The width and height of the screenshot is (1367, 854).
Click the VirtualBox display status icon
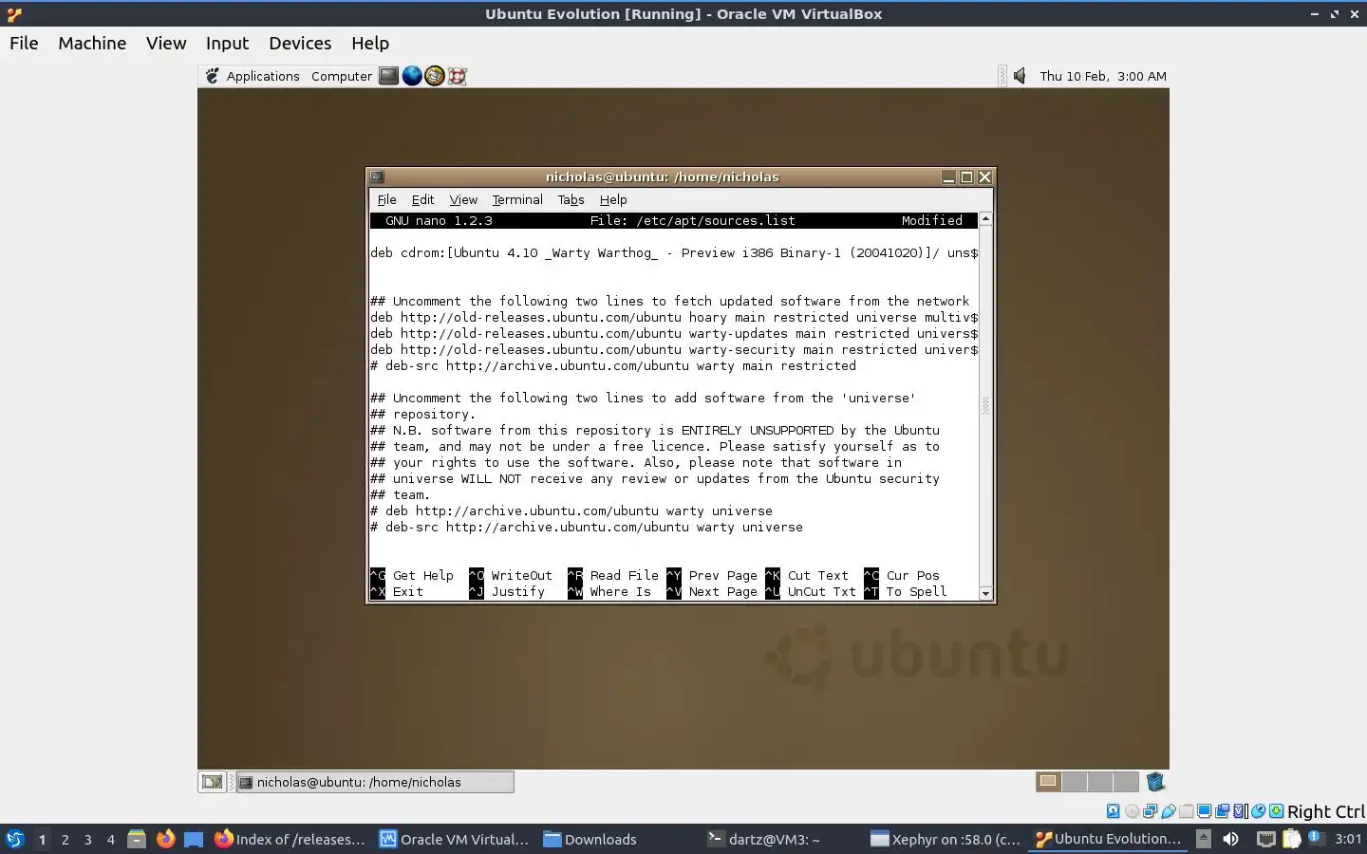tap(1204, 811)
